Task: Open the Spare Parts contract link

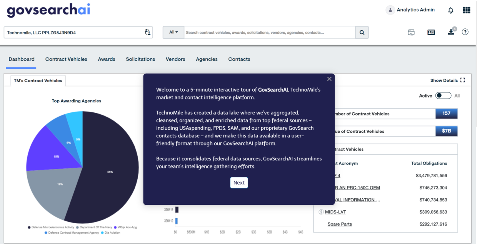Action: pyautogui.click(x=340, y=224)
